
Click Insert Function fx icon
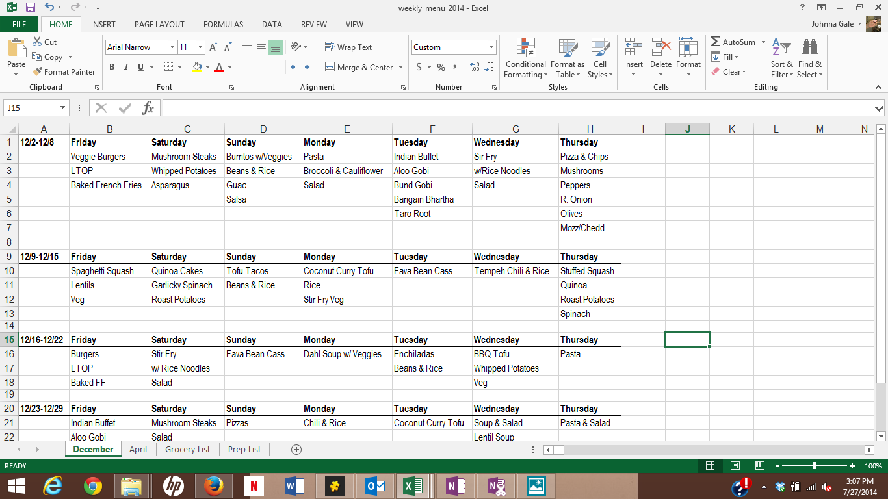[148, 108]
